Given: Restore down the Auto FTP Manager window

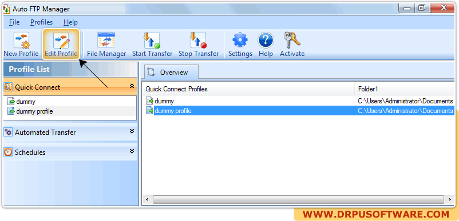Looking at the screenshot, I should click(x=422, y=7).
